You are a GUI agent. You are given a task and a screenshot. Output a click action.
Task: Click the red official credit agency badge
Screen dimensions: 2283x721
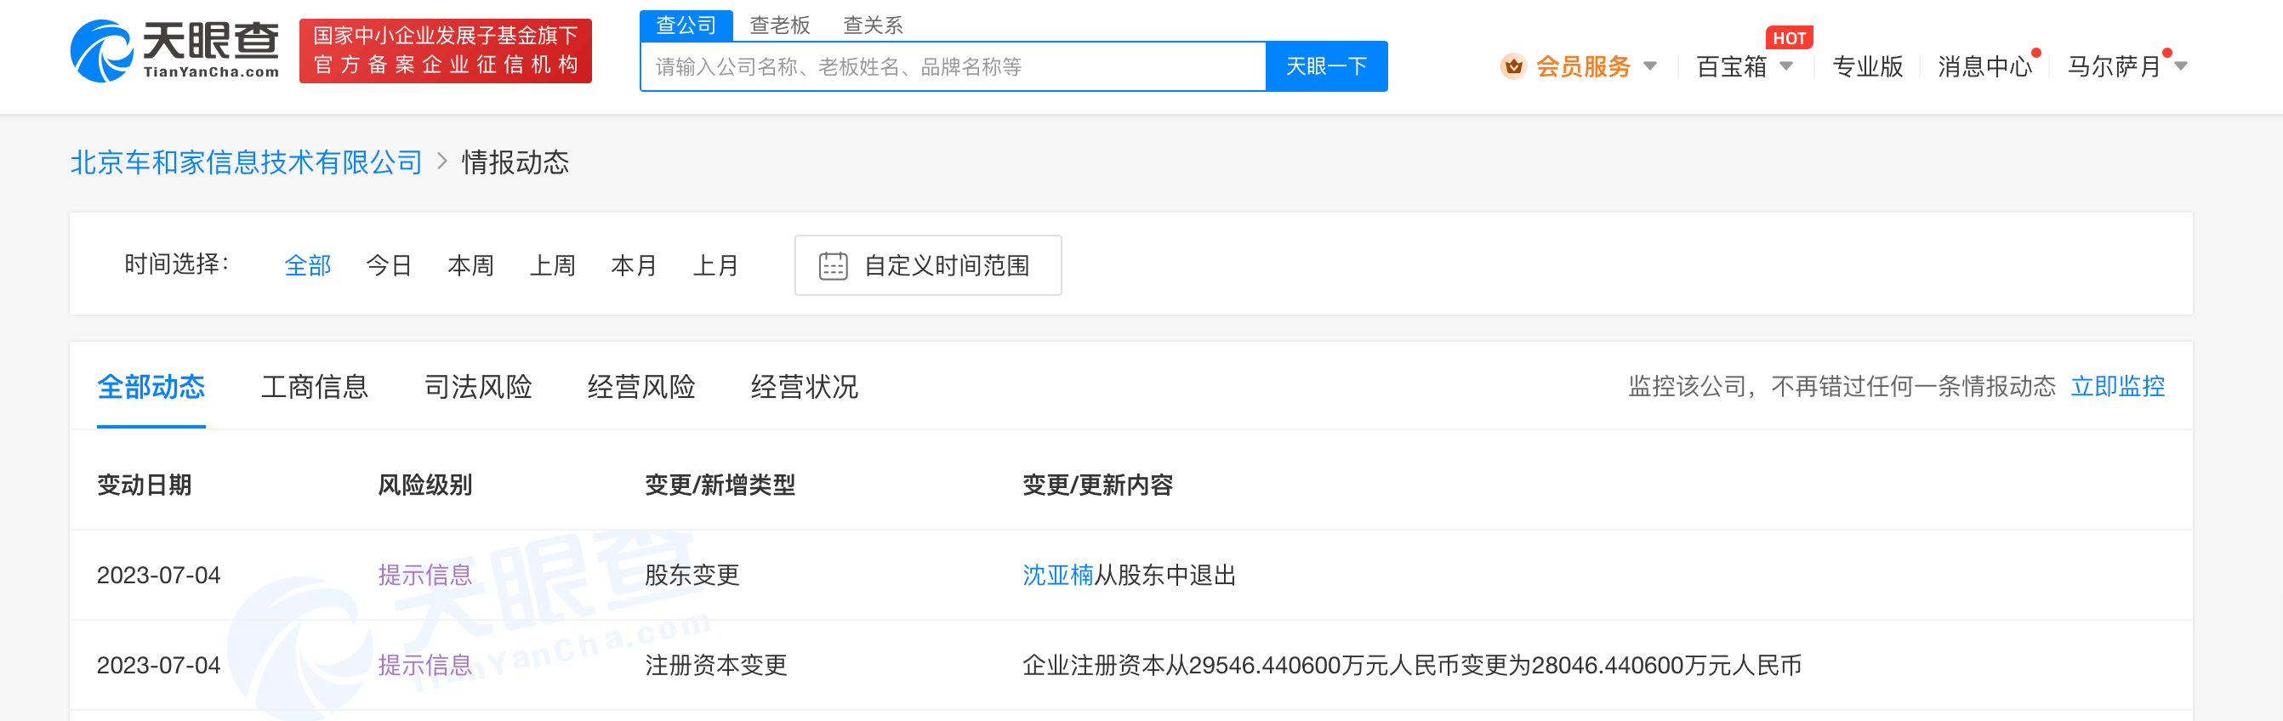click(445, 51)
